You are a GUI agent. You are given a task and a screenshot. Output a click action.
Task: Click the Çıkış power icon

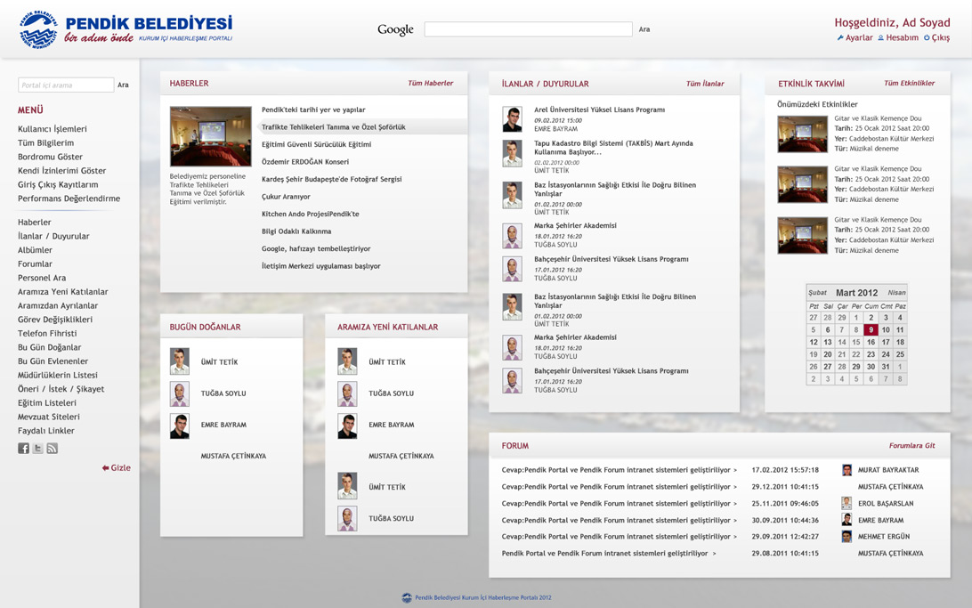click(927, 38)
